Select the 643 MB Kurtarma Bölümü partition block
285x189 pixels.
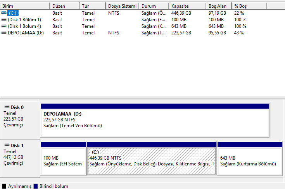click(250, 158)
